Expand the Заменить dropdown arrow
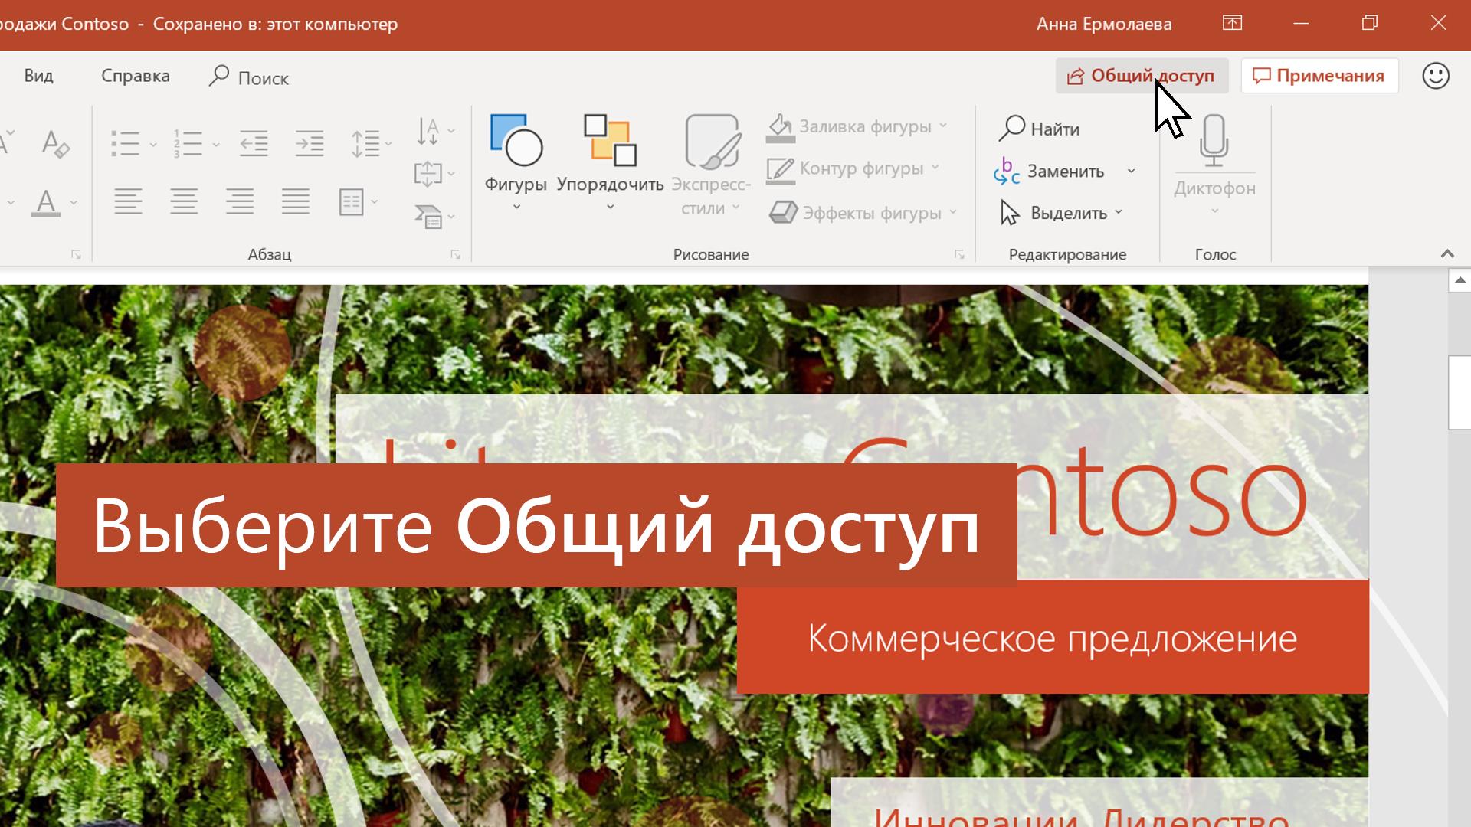The image size is (1471, 827). (1131, 172)
